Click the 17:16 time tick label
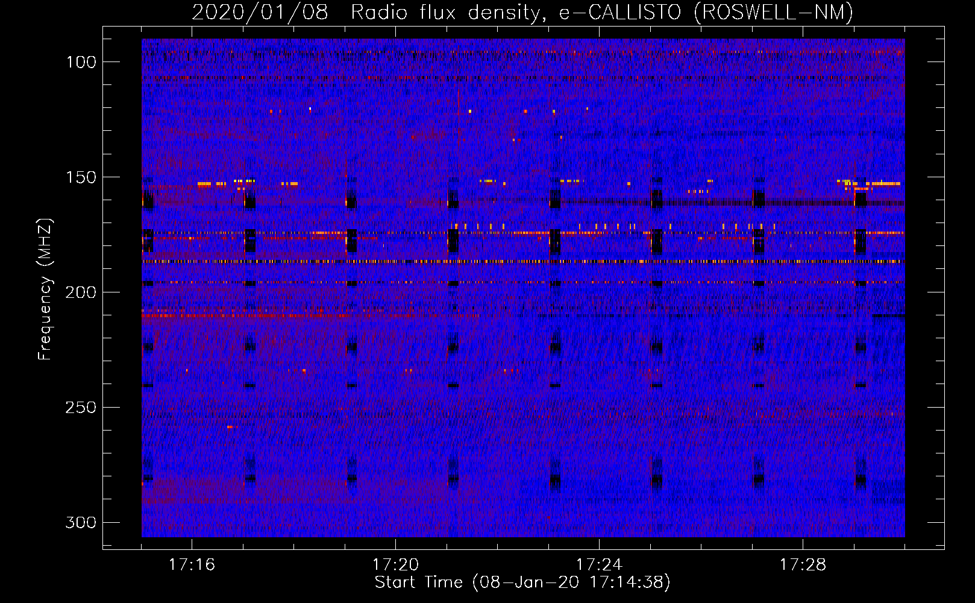975x603 pixels. [192, 565]
